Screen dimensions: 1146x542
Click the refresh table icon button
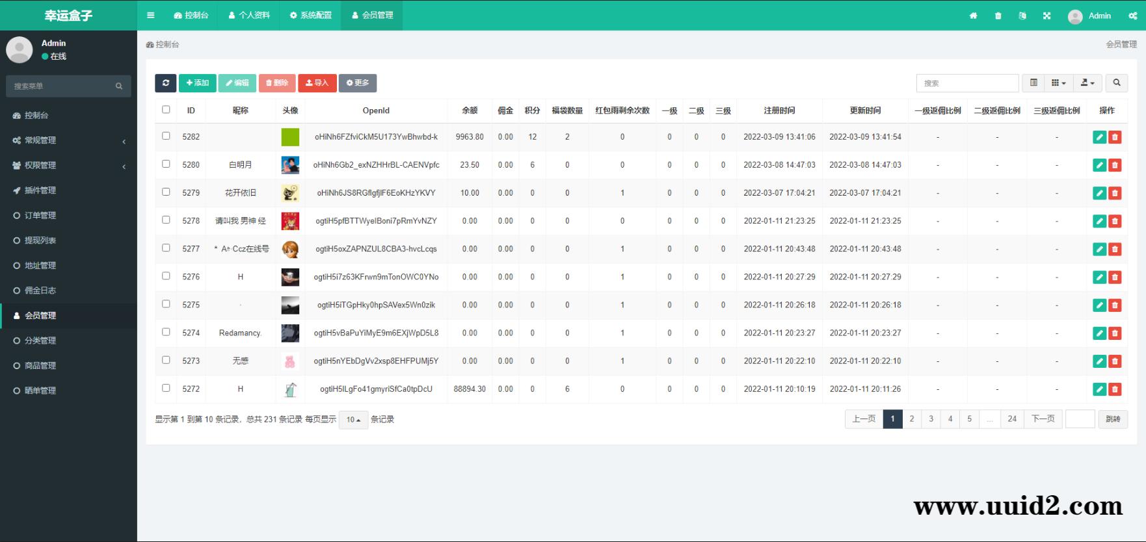tap(166, 83)
